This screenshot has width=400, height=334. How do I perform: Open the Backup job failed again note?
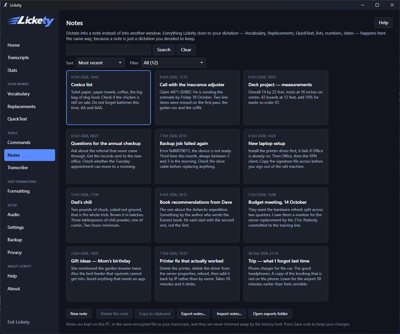click(x=197, y=156)
